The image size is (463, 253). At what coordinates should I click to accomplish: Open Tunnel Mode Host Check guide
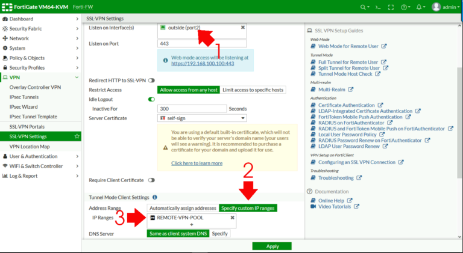pyautogui.click(x=345, y=74)
